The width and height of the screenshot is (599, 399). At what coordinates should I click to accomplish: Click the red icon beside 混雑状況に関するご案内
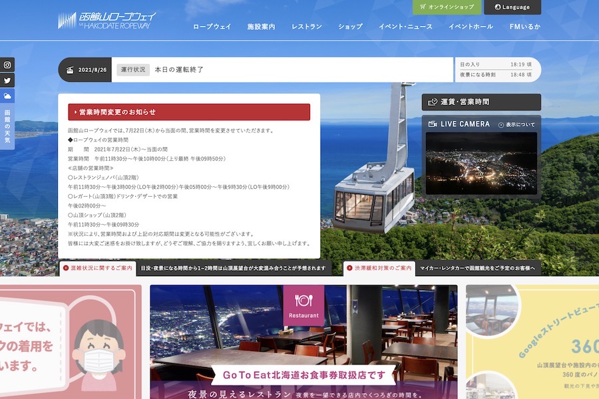click(x=65, y=268)
